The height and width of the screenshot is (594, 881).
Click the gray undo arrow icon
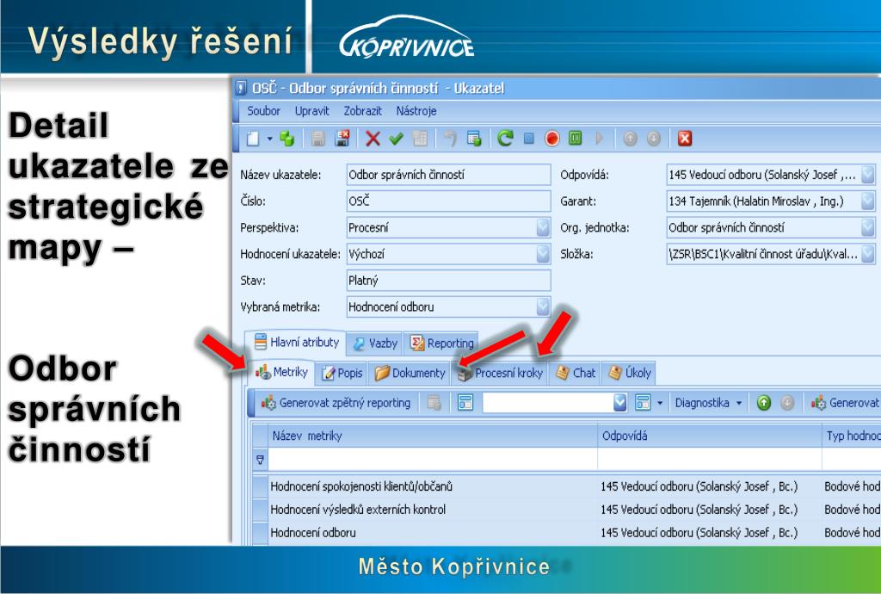pyautogui.click(x=450, y=139)
